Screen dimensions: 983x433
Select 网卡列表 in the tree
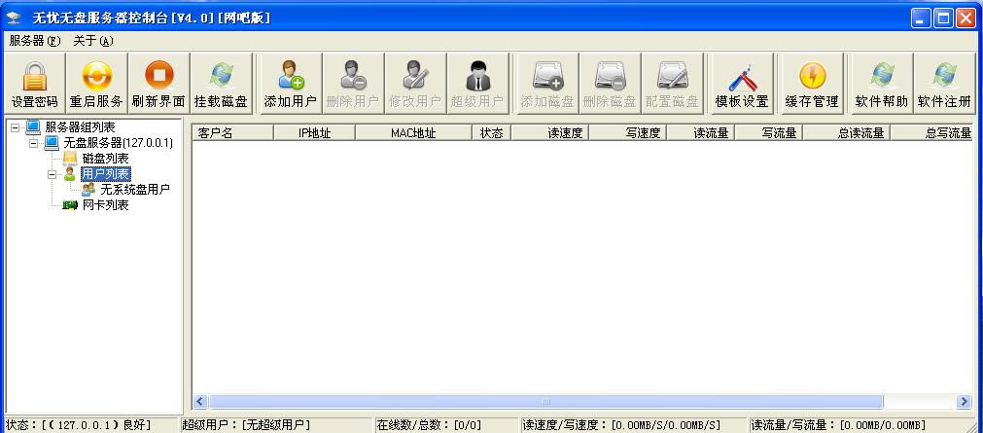105,204
